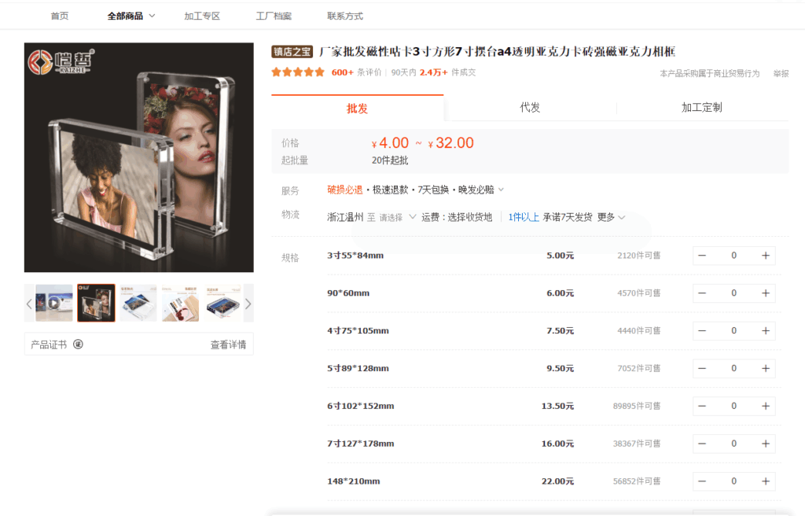Increase quantity for 3寸55*84mm

766,256
